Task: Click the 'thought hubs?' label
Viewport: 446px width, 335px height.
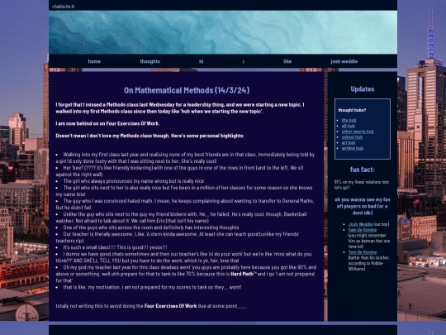Action: (352, 110)
